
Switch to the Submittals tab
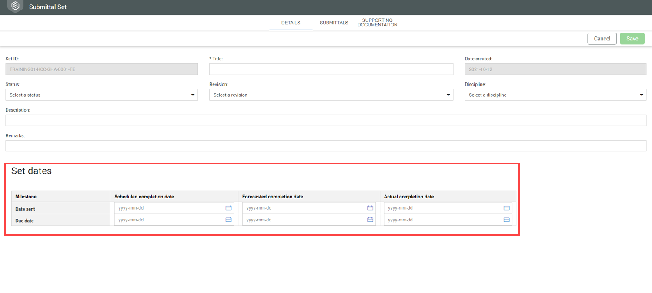[x=334, y=23]
